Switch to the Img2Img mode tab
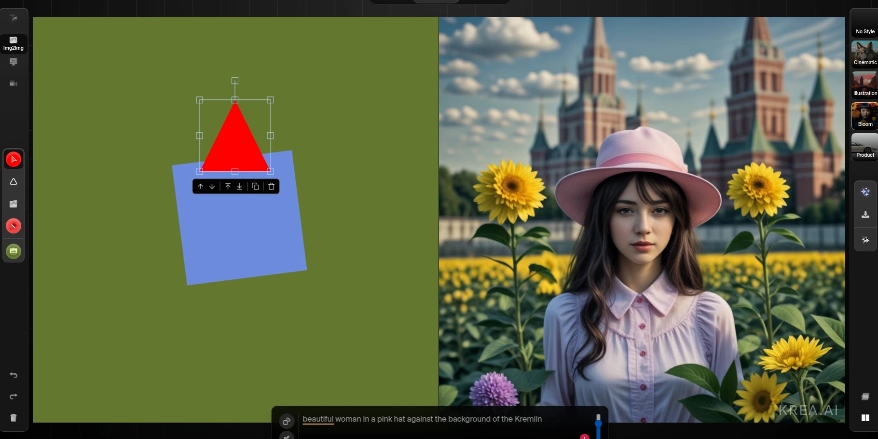This screenshot has height=439, width=878. (x=14, y=43)
